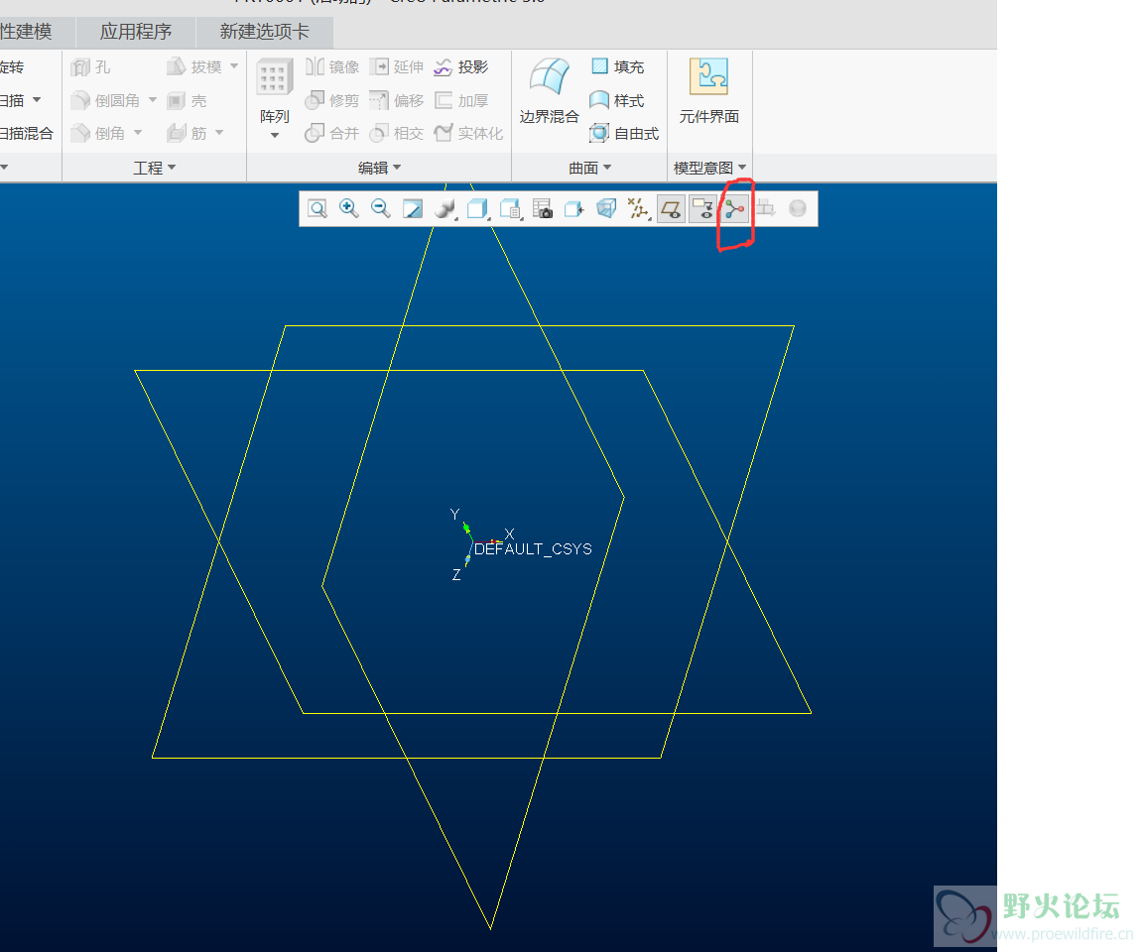The width and height of the screenshot is (1143, 952).
Task: Click the Pattern (阵列) tool
Action: [x=275, y=92]
